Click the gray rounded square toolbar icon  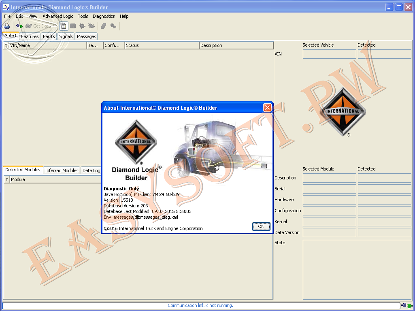pyautogui.click(x=73, y=26)
